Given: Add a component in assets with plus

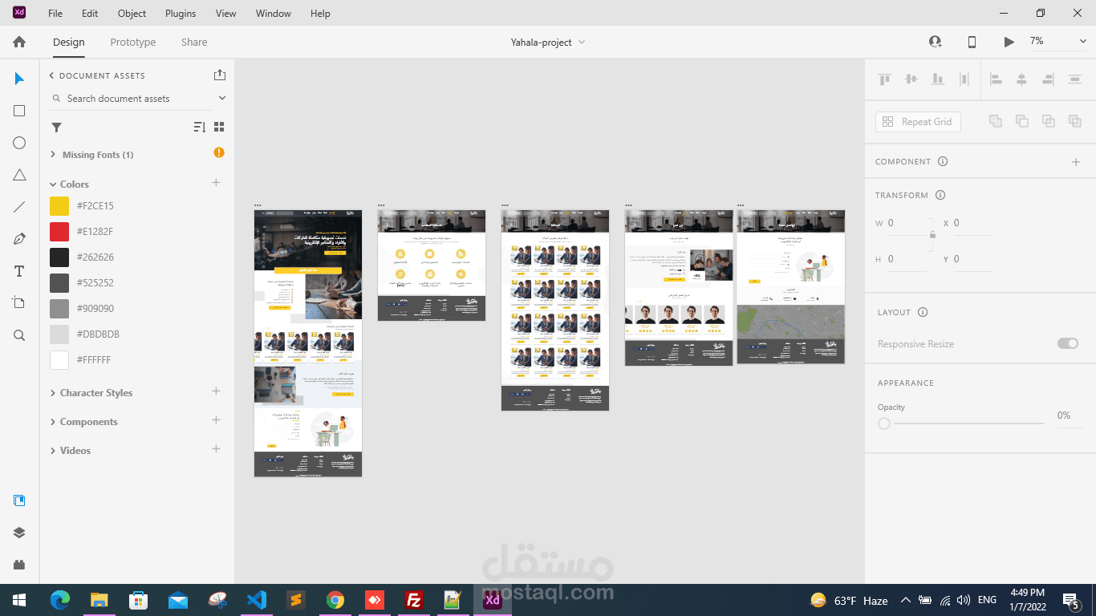Looking at the screenshot, I should click(216, 420).
